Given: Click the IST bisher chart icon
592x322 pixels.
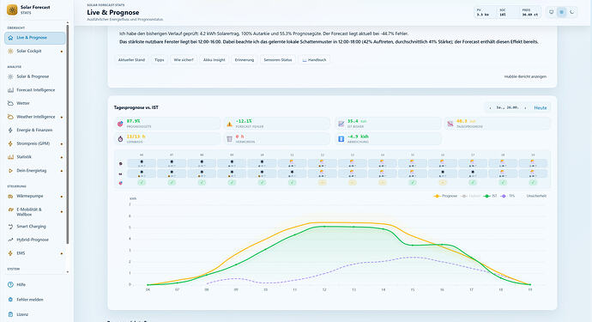Looking at the screenshot, I should (x=341, y=124).
